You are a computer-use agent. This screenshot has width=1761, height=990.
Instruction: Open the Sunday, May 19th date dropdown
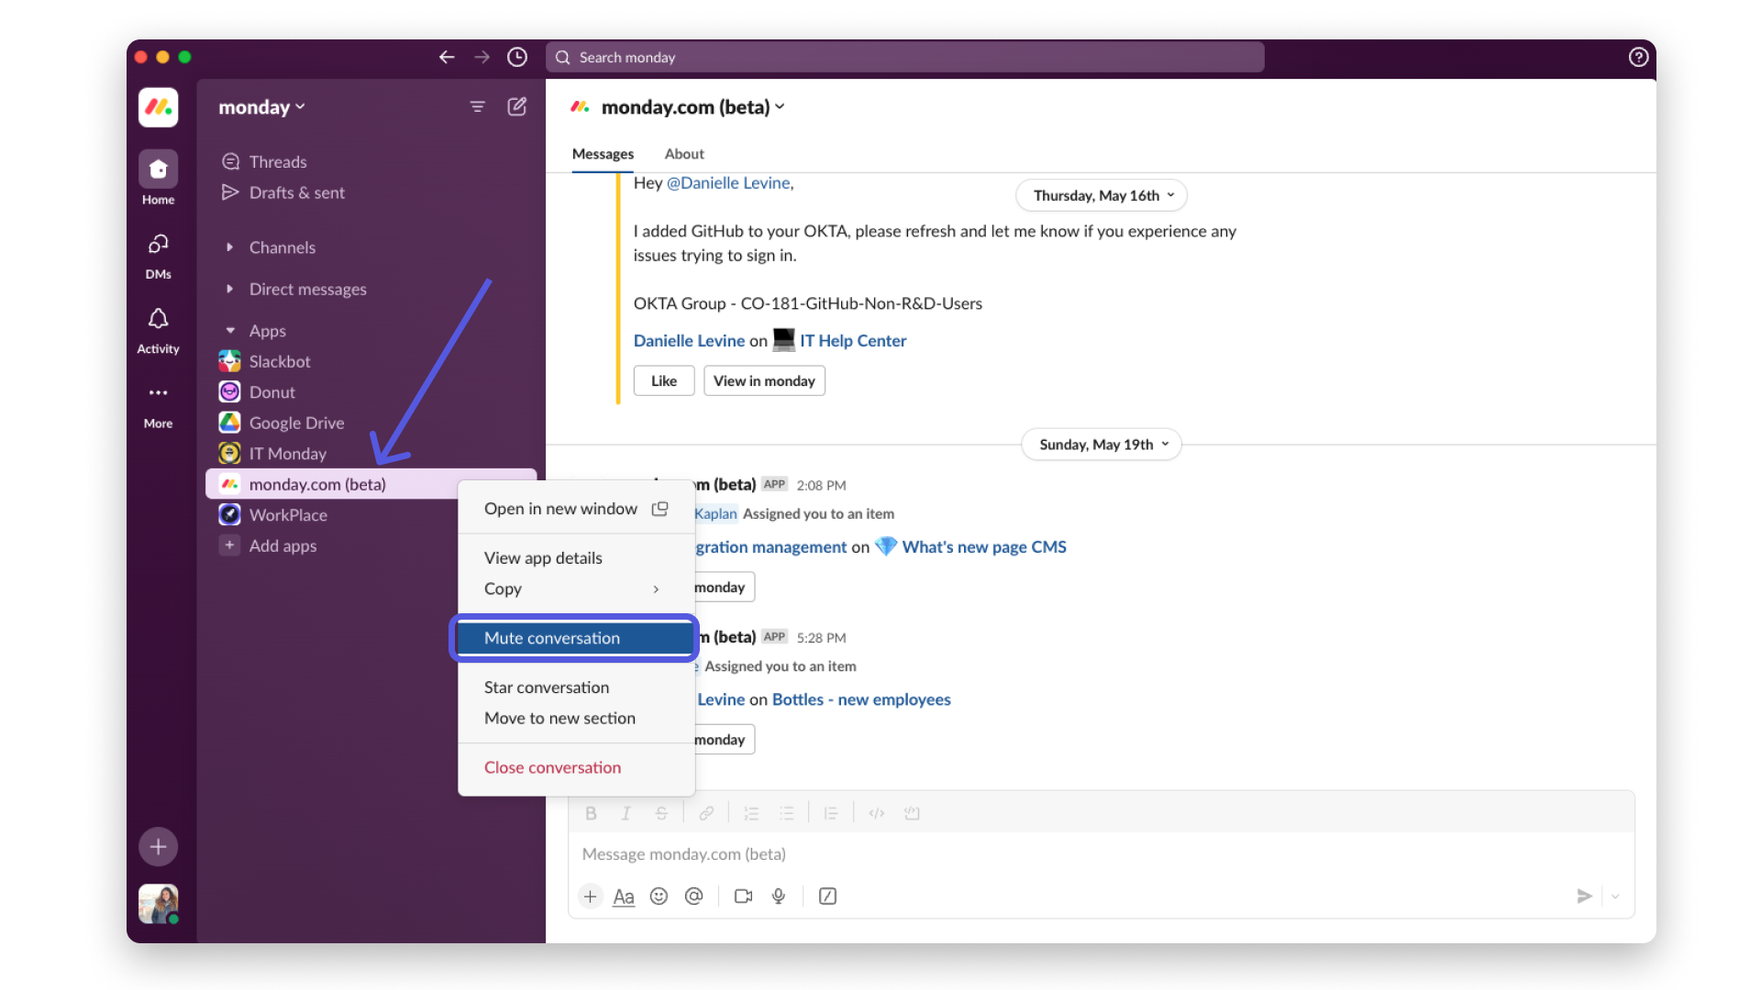tap(1102, 445)
